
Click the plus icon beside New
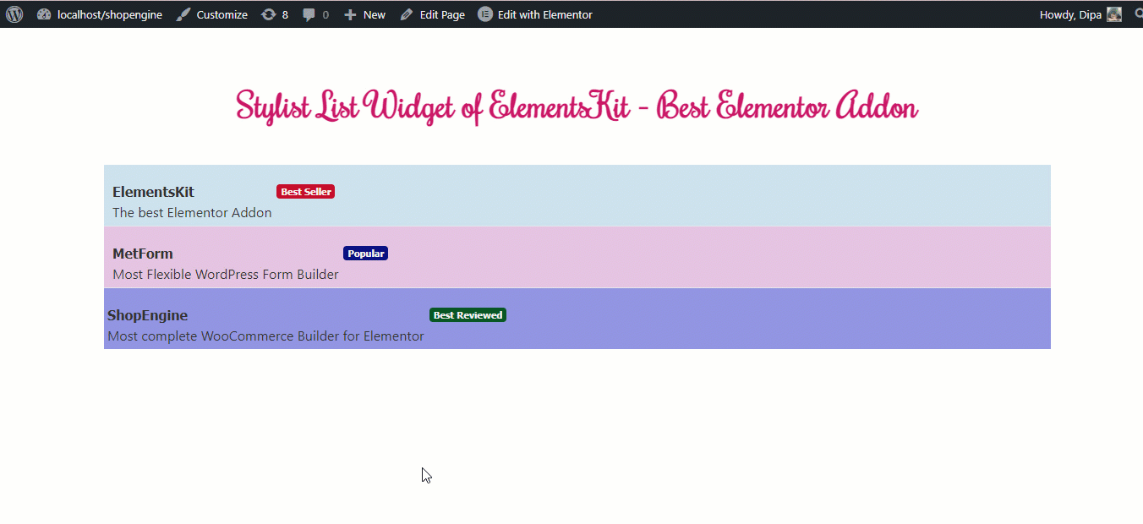click(x=350, y=14)
